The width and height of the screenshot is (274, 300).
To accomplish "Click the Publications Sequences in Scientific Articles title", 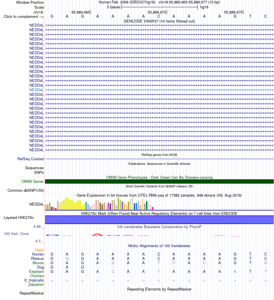I will point(159,164).
